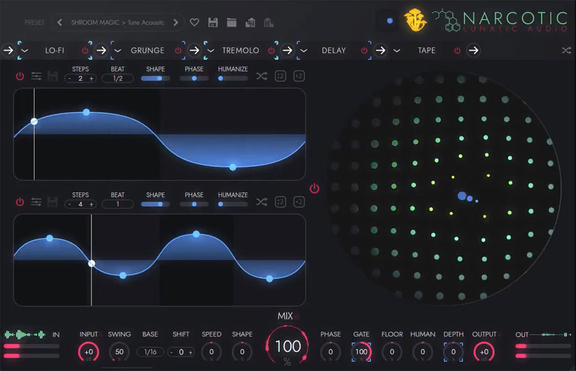
Task: Expand the TAPE effect dropdown chevron
Action: (397, 51)
